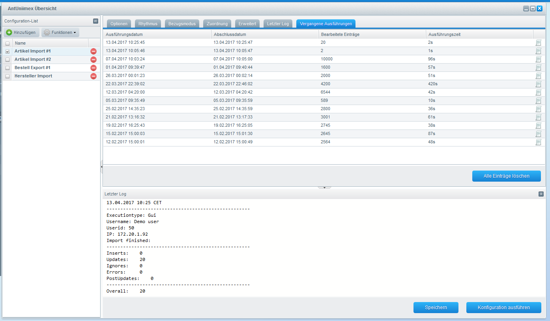The image size is (550, 321).
Task: Switch to the Rhythmus tab
Action: click(148, 24)
